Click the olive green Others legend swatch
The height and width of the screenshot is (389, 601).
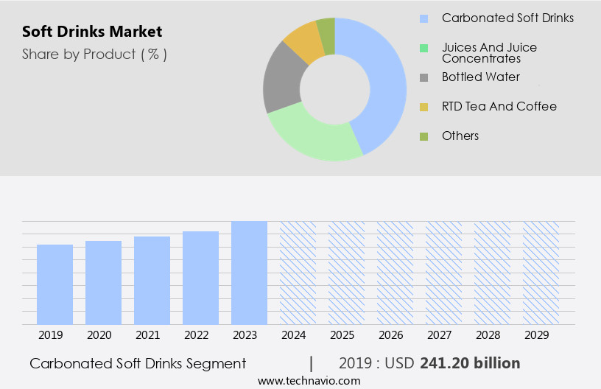point(423,136)
